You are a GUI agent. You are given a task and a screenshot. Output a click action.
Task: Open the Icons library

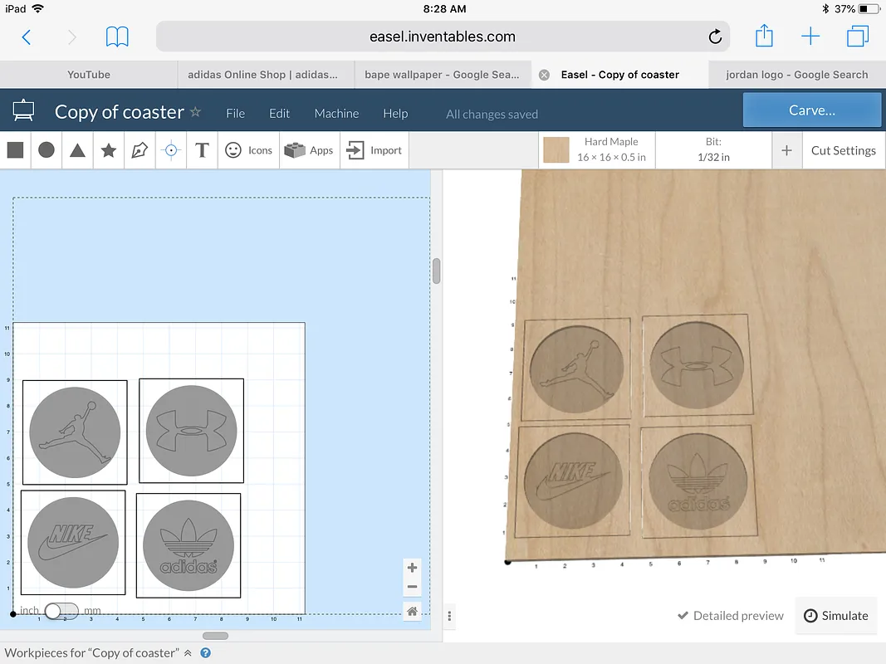click(249, 150)
